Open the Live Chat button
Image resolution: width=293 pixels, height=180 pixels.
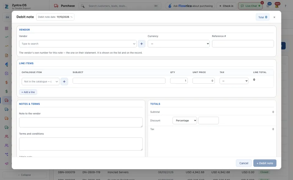pos(250,6)
